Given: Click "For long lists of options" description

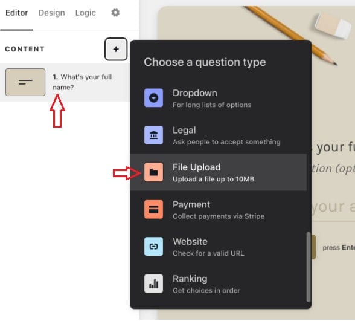Looking at the screenshot, I should click(212, 105).
